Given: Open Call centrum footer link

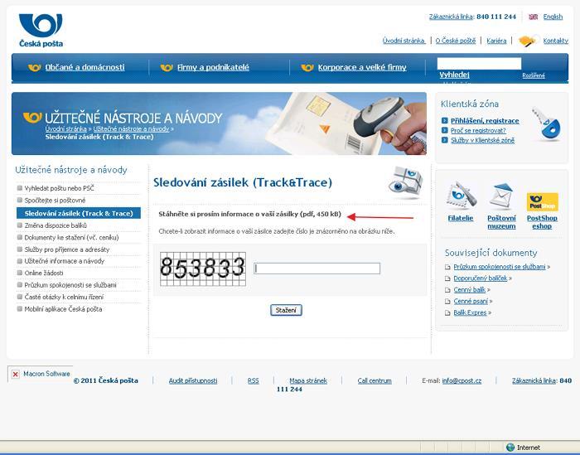Looking at the screenshot, I should (x=375, y=380).
